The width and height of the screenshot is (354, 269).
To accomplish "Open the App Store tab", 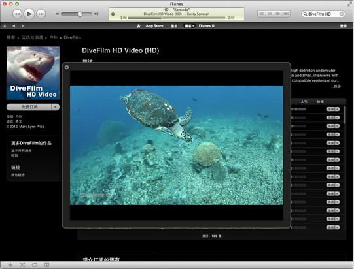I will tap(154, 26).
